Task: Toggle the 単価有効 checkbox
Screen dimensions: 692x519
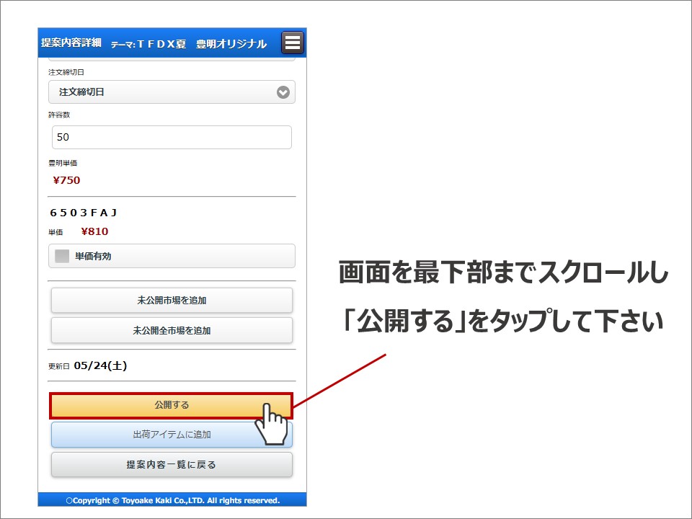Action: (62, 256)
